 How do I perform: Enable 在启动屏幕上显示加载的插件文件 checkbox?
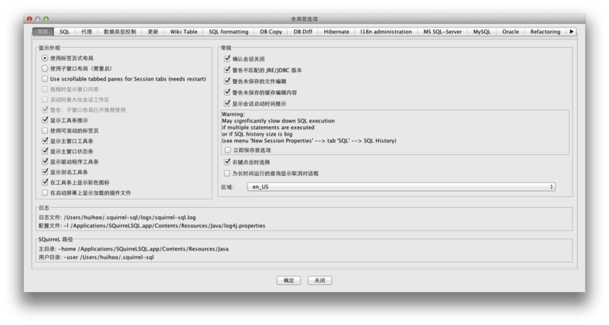click(x=45, y=193)
